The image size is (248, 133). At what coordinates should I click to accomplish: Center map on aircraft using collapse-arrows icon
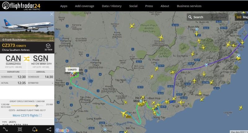(20, 129)
